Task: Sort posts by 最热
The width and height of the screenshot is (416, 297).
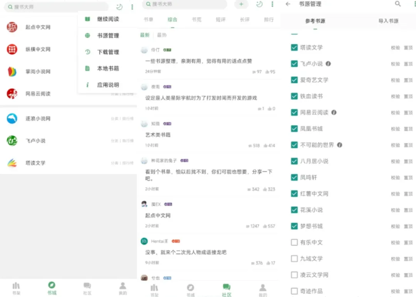Action: point(162,35)
